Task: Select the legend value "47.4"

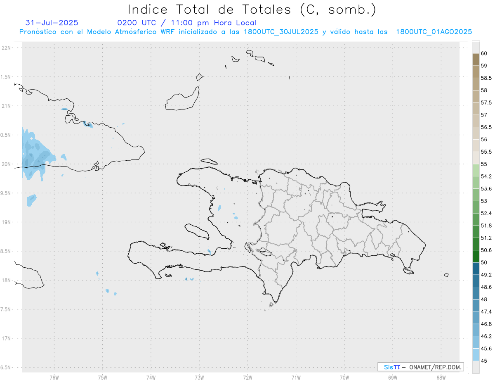Action: coord(486,312)
